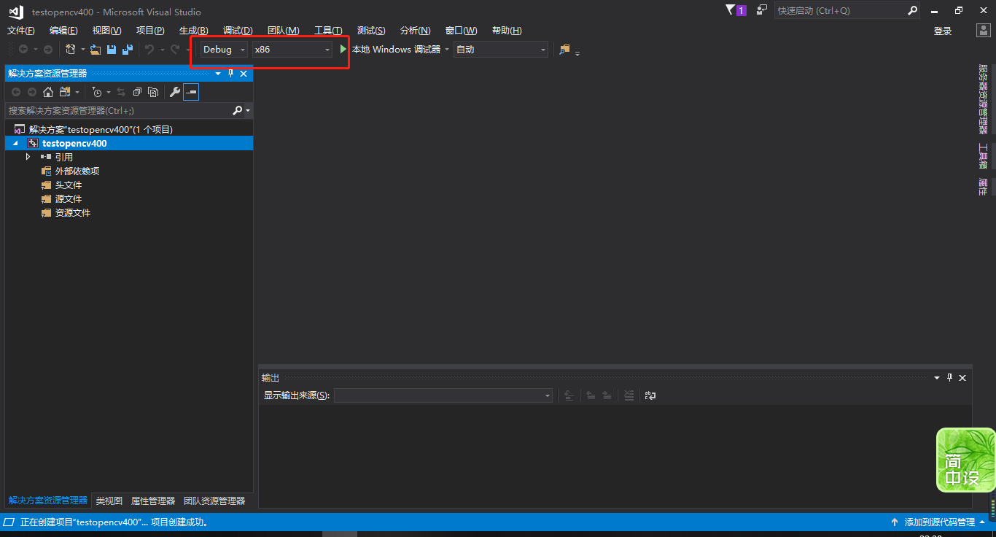Click the 登录 link at top right
The image size is (996, 537).
click(x=942, y=32)
